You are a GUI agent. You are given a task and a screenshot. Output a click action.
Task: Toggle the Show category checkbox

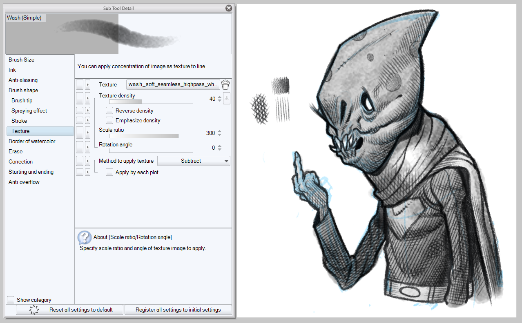pos(11,300)
